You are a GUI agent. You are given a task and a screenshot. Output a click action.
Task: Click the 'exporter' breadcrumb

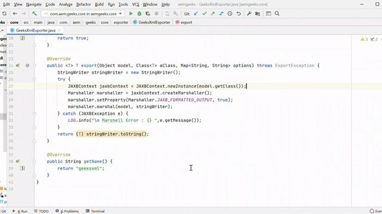(x=121, y=23)
